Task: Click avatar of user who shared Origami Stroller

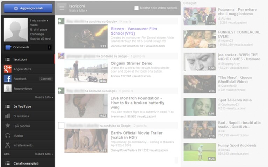Action: pyautogui.click(x=61, y=56)
